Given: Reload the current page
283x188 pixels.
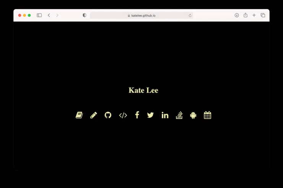Looking at the screenshot, I should click(190, 16).
